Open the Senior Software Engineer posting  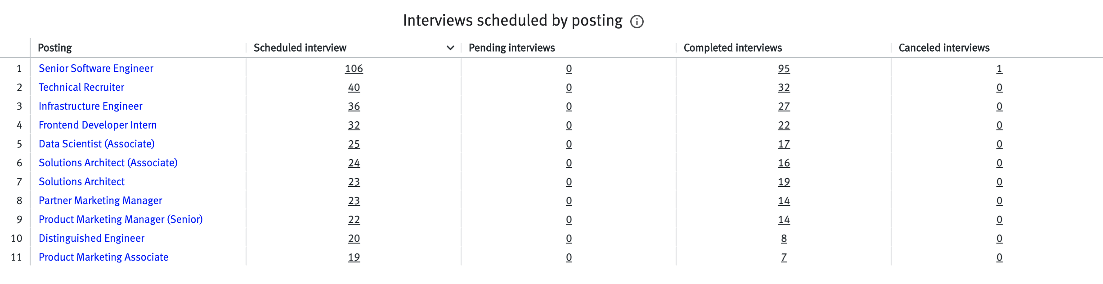[96, 68]
